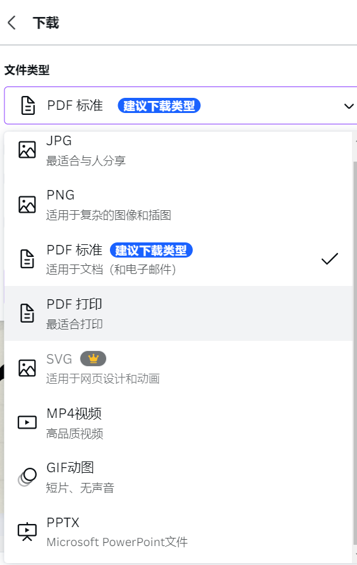Click the checkmark on PDF 标准 option
The image size is (357, 565).
coord(330,259)
